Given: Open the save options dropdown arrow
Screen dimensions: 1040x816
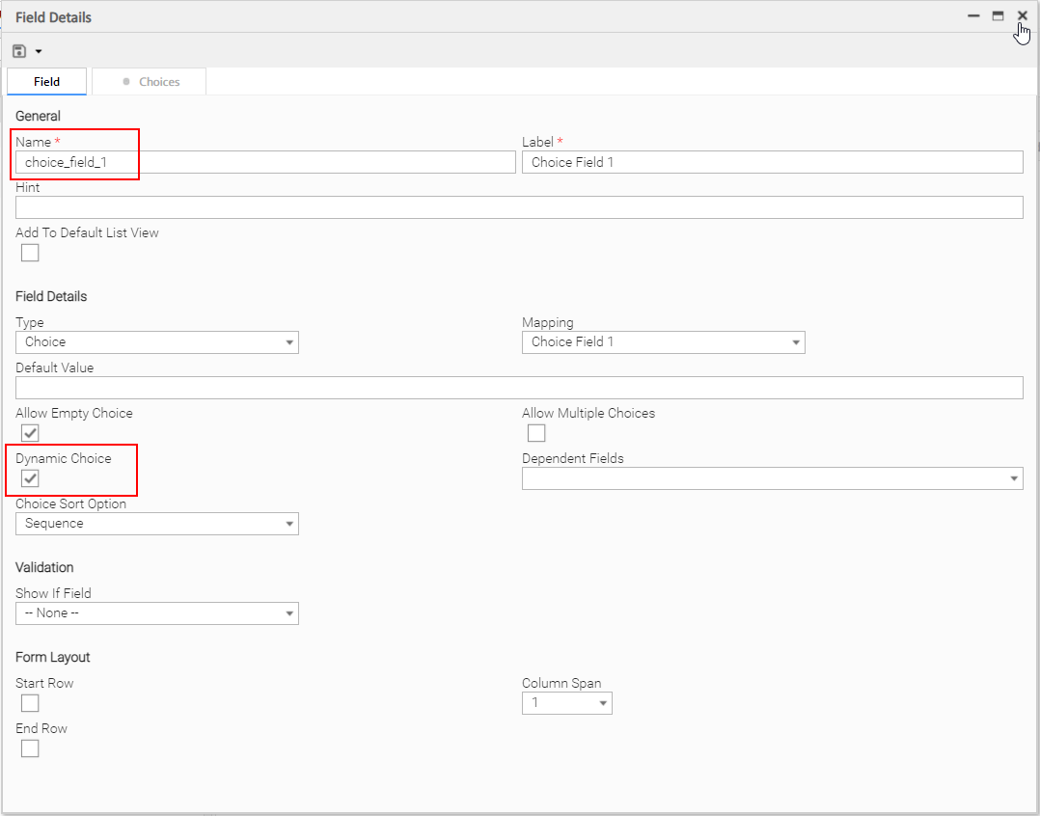Looking at the screenshot, I should point(39,51).
